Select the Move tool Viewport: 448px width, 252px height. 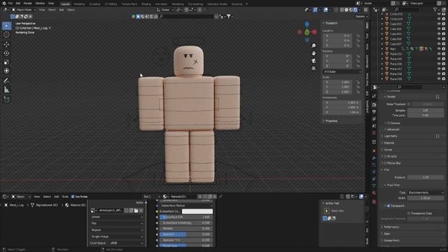(6, 45)
